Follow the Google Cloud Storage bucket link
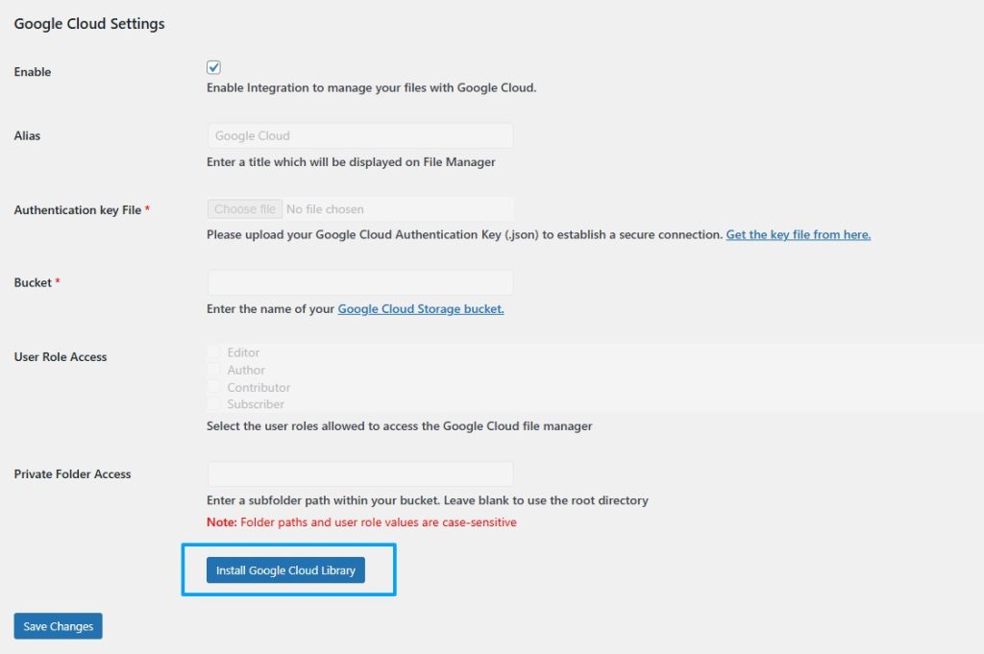The width and height of the screenshot is (984, 654). pyautogui.click(x=420, y=308)
